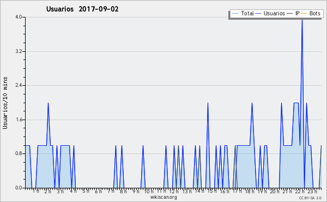Viewport: 327px width, 202px height.
Task: Click the 13 h x-axis label
Action: point(186,192)
